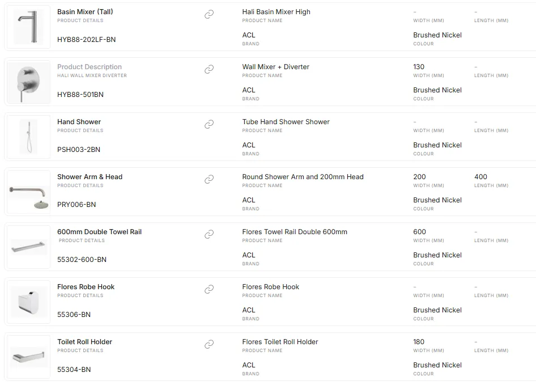536x385 pixels.
Task: Click link icon for 600mm Double Towel Rail
Action: [x=209, y=234]
